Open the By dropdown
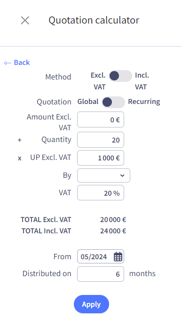Screen dimensions: 182x318 coord(103,175)
